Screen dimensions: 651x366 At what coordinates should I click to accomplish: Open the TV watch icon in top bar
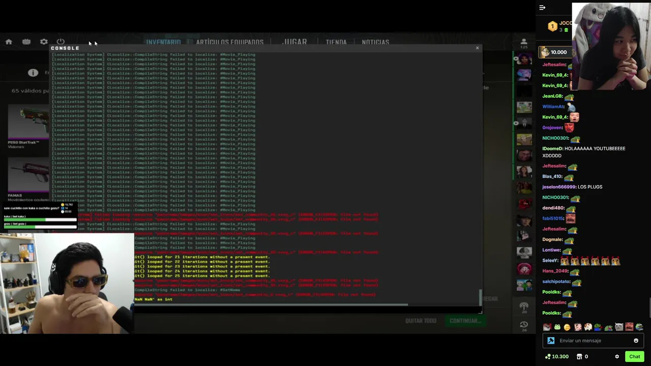(x=26, y=42)
